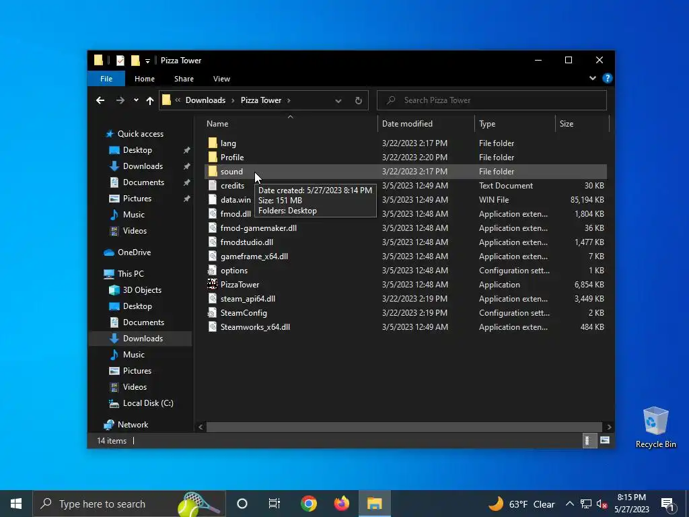Open pinned Documents under Quick access
The width and height of the screenshot is (689, 517).
(143, 182)
